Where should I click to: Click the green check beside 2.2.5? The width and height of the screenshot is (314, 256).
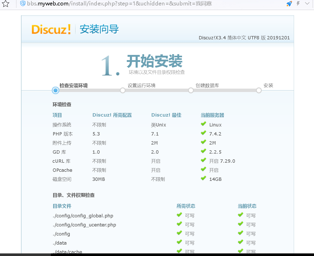point(204,151)
